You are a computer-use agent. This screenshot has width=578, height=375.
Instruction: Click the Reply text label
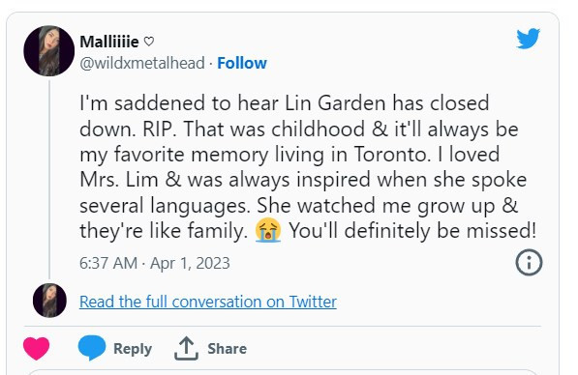point(133,349)
